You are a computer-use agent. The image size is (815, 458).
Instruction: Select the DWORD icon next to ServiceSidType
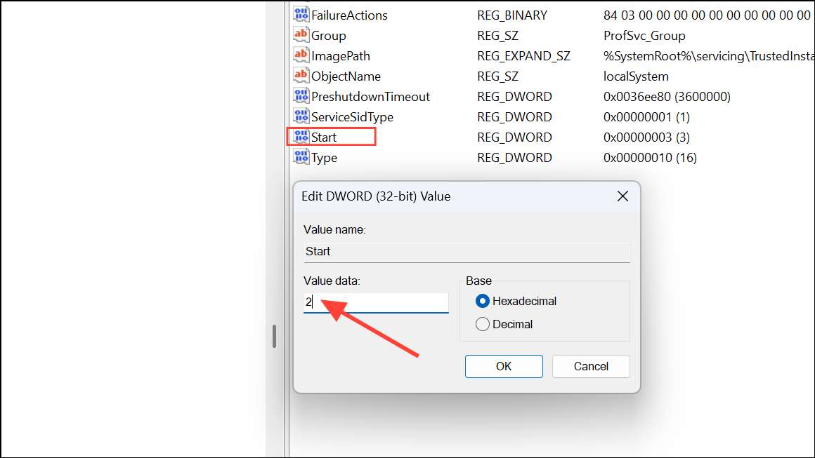[301, 116]
